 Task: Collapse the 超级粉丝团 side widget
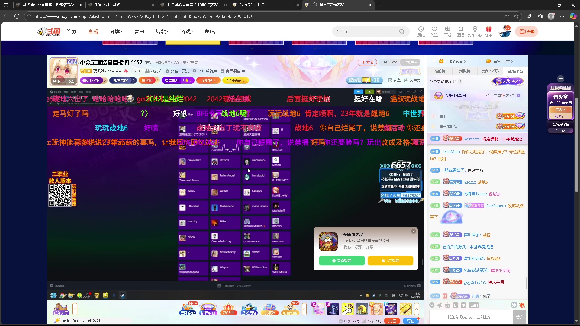click(561, 79)
